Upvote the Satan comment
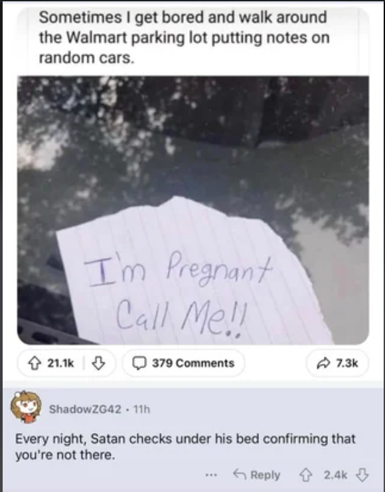Screen dimensions: 385x492 306,475
